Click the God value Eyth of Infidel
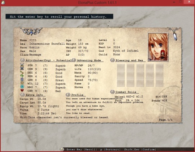Image resolution: width=195 pixels, height=152 pixels. coord(126,51)
